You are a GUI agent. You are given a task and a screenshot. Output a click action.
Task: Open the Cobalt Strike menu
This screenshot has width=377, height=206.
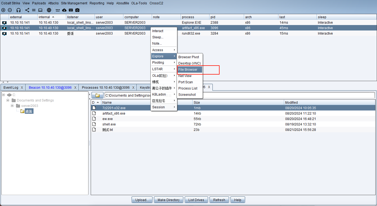point(11,3)
